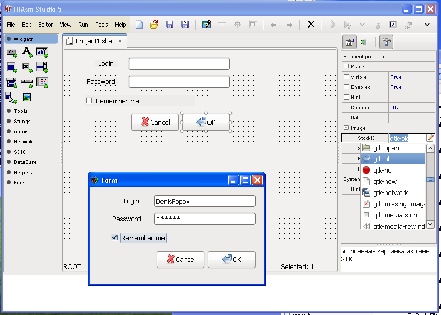441x315 pixels.
Task: Select the Image widget in the palette
Action: click(x=27, y=97)
